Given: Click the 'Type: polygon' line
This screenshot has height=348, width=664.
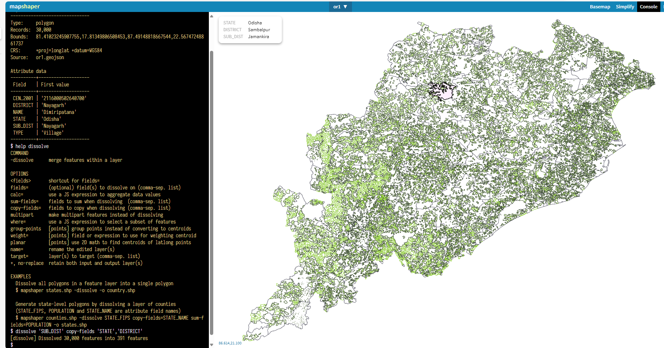Looking at the screenshot, I should tap(32, 23).
